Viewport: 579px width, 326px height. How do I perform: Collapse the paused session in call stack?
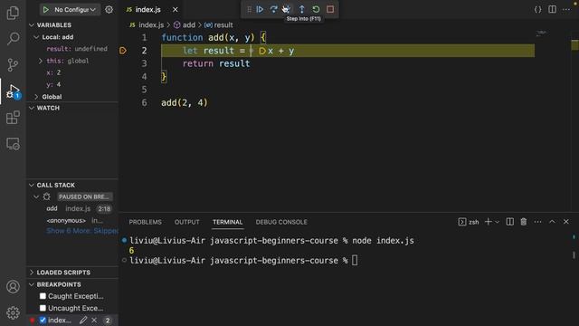(x=36, y=197)
